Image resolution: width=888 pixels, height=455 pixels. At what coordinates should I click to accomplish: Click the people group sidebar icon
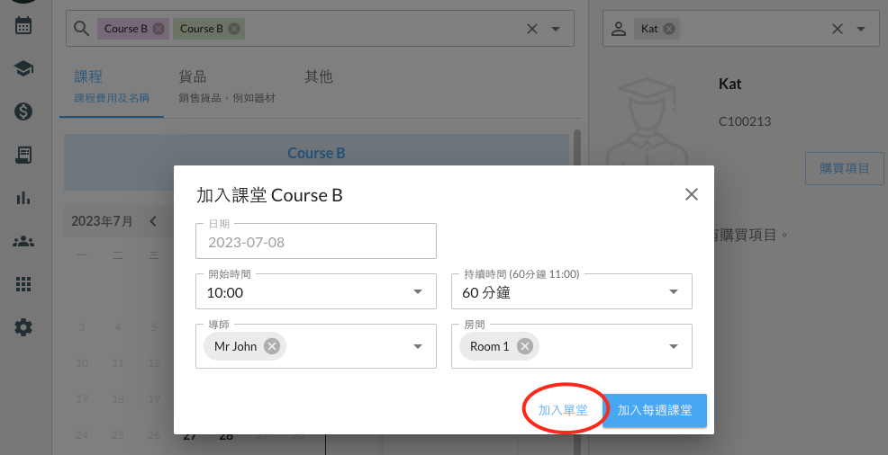(x=23, y=241)
